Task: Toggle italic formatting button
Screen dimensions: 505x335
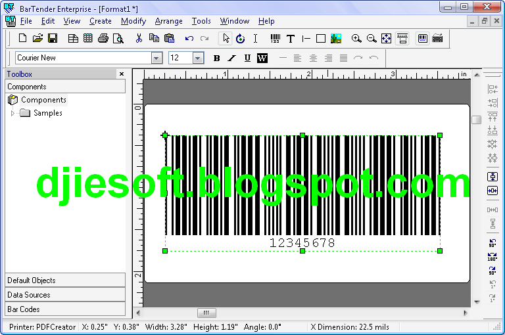Action: coord(232,58)
